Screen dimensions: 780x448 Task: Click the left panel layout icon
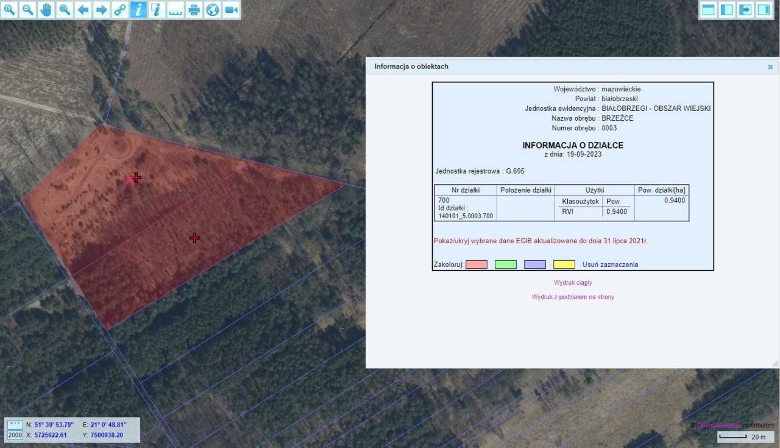pos(727,10)
